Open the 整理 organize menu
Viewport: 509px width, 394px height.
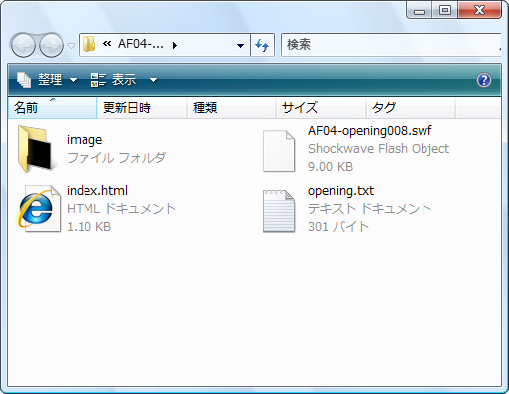click(47, 80)
